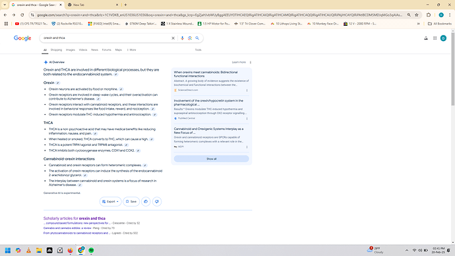Image resolution: width=455 pixels, height=256 pixels.
Task: Switch to the Images results tab
Action: tap(70, 50)
